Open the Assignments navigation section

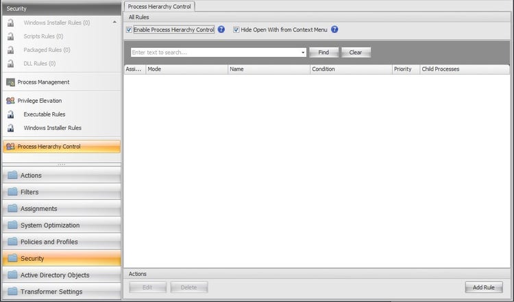pos(62,209)
